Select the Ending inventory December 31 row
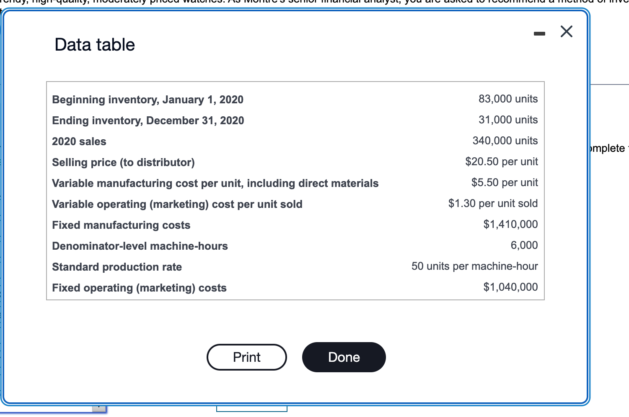This screenshot has width=629, height=417. click(x=148, y=120)
